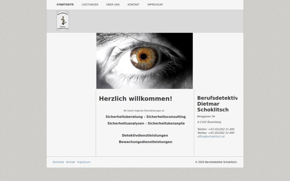The image size is (290, 181).
Task: Select Kontakt in the top navigation
Action: tap(133, 5)
